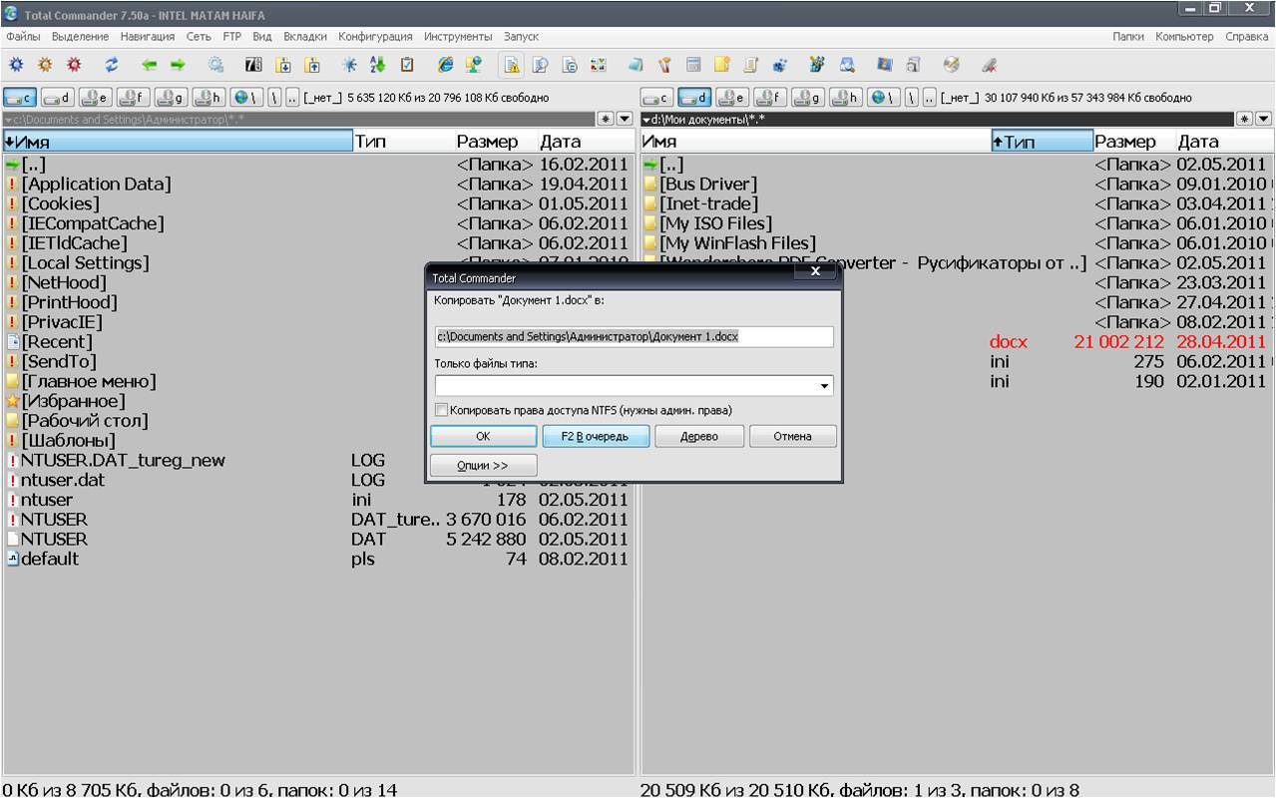Launch Internet Explorer from the toolbar

[445, 65]
